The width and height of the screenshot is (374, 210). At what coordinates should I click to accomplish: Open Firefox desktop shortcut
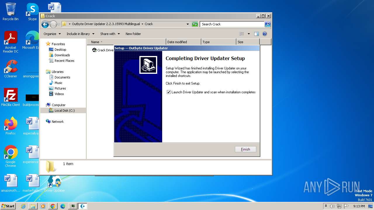pyautogui.click(x=11, y=126)
